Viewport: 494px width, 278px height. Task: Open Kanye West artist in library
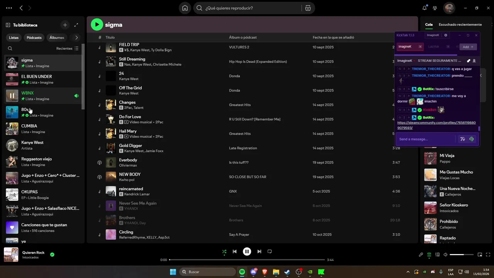click(x=43, y=145)
